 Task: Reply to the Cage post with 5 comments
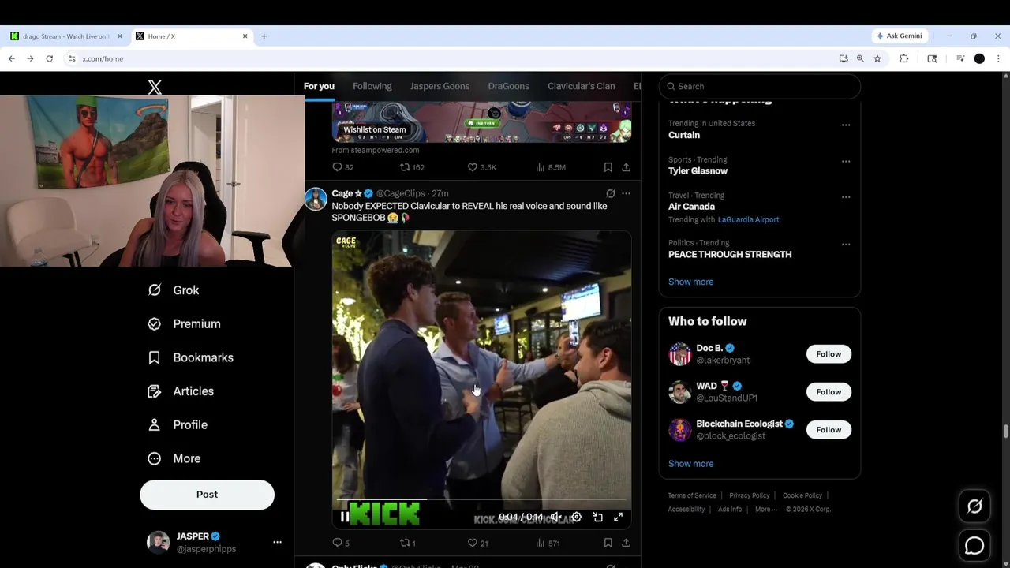[x=341, y=543]
